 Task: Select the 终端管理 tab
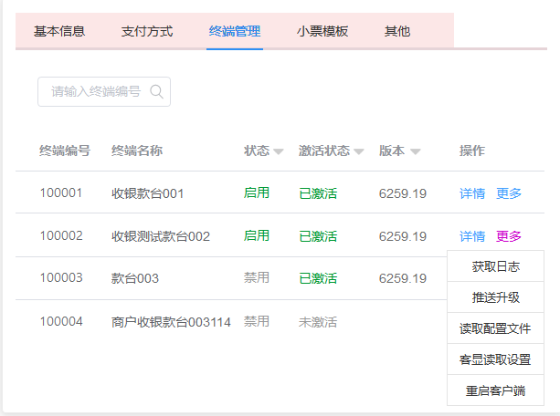pos(235,31)
